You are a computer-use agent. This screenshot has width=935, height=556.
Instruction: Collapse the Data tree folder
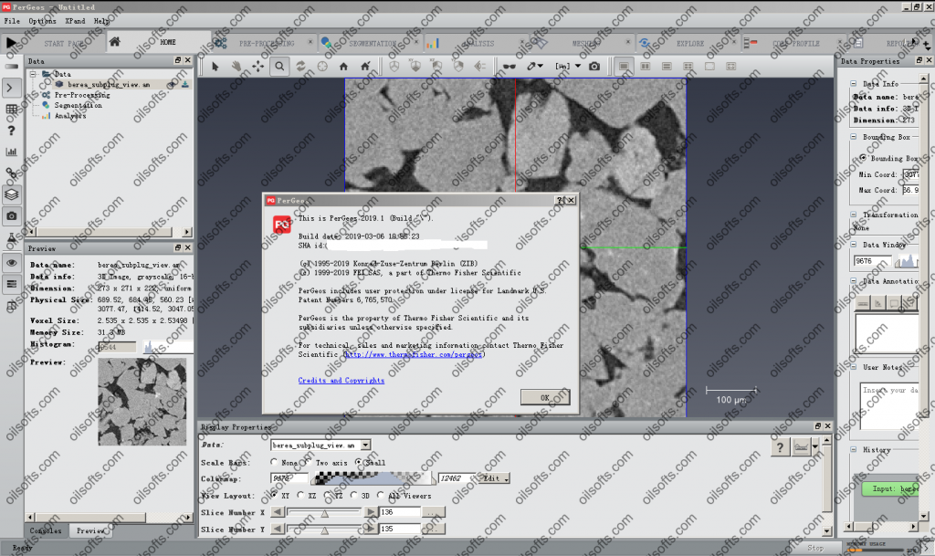34,74
